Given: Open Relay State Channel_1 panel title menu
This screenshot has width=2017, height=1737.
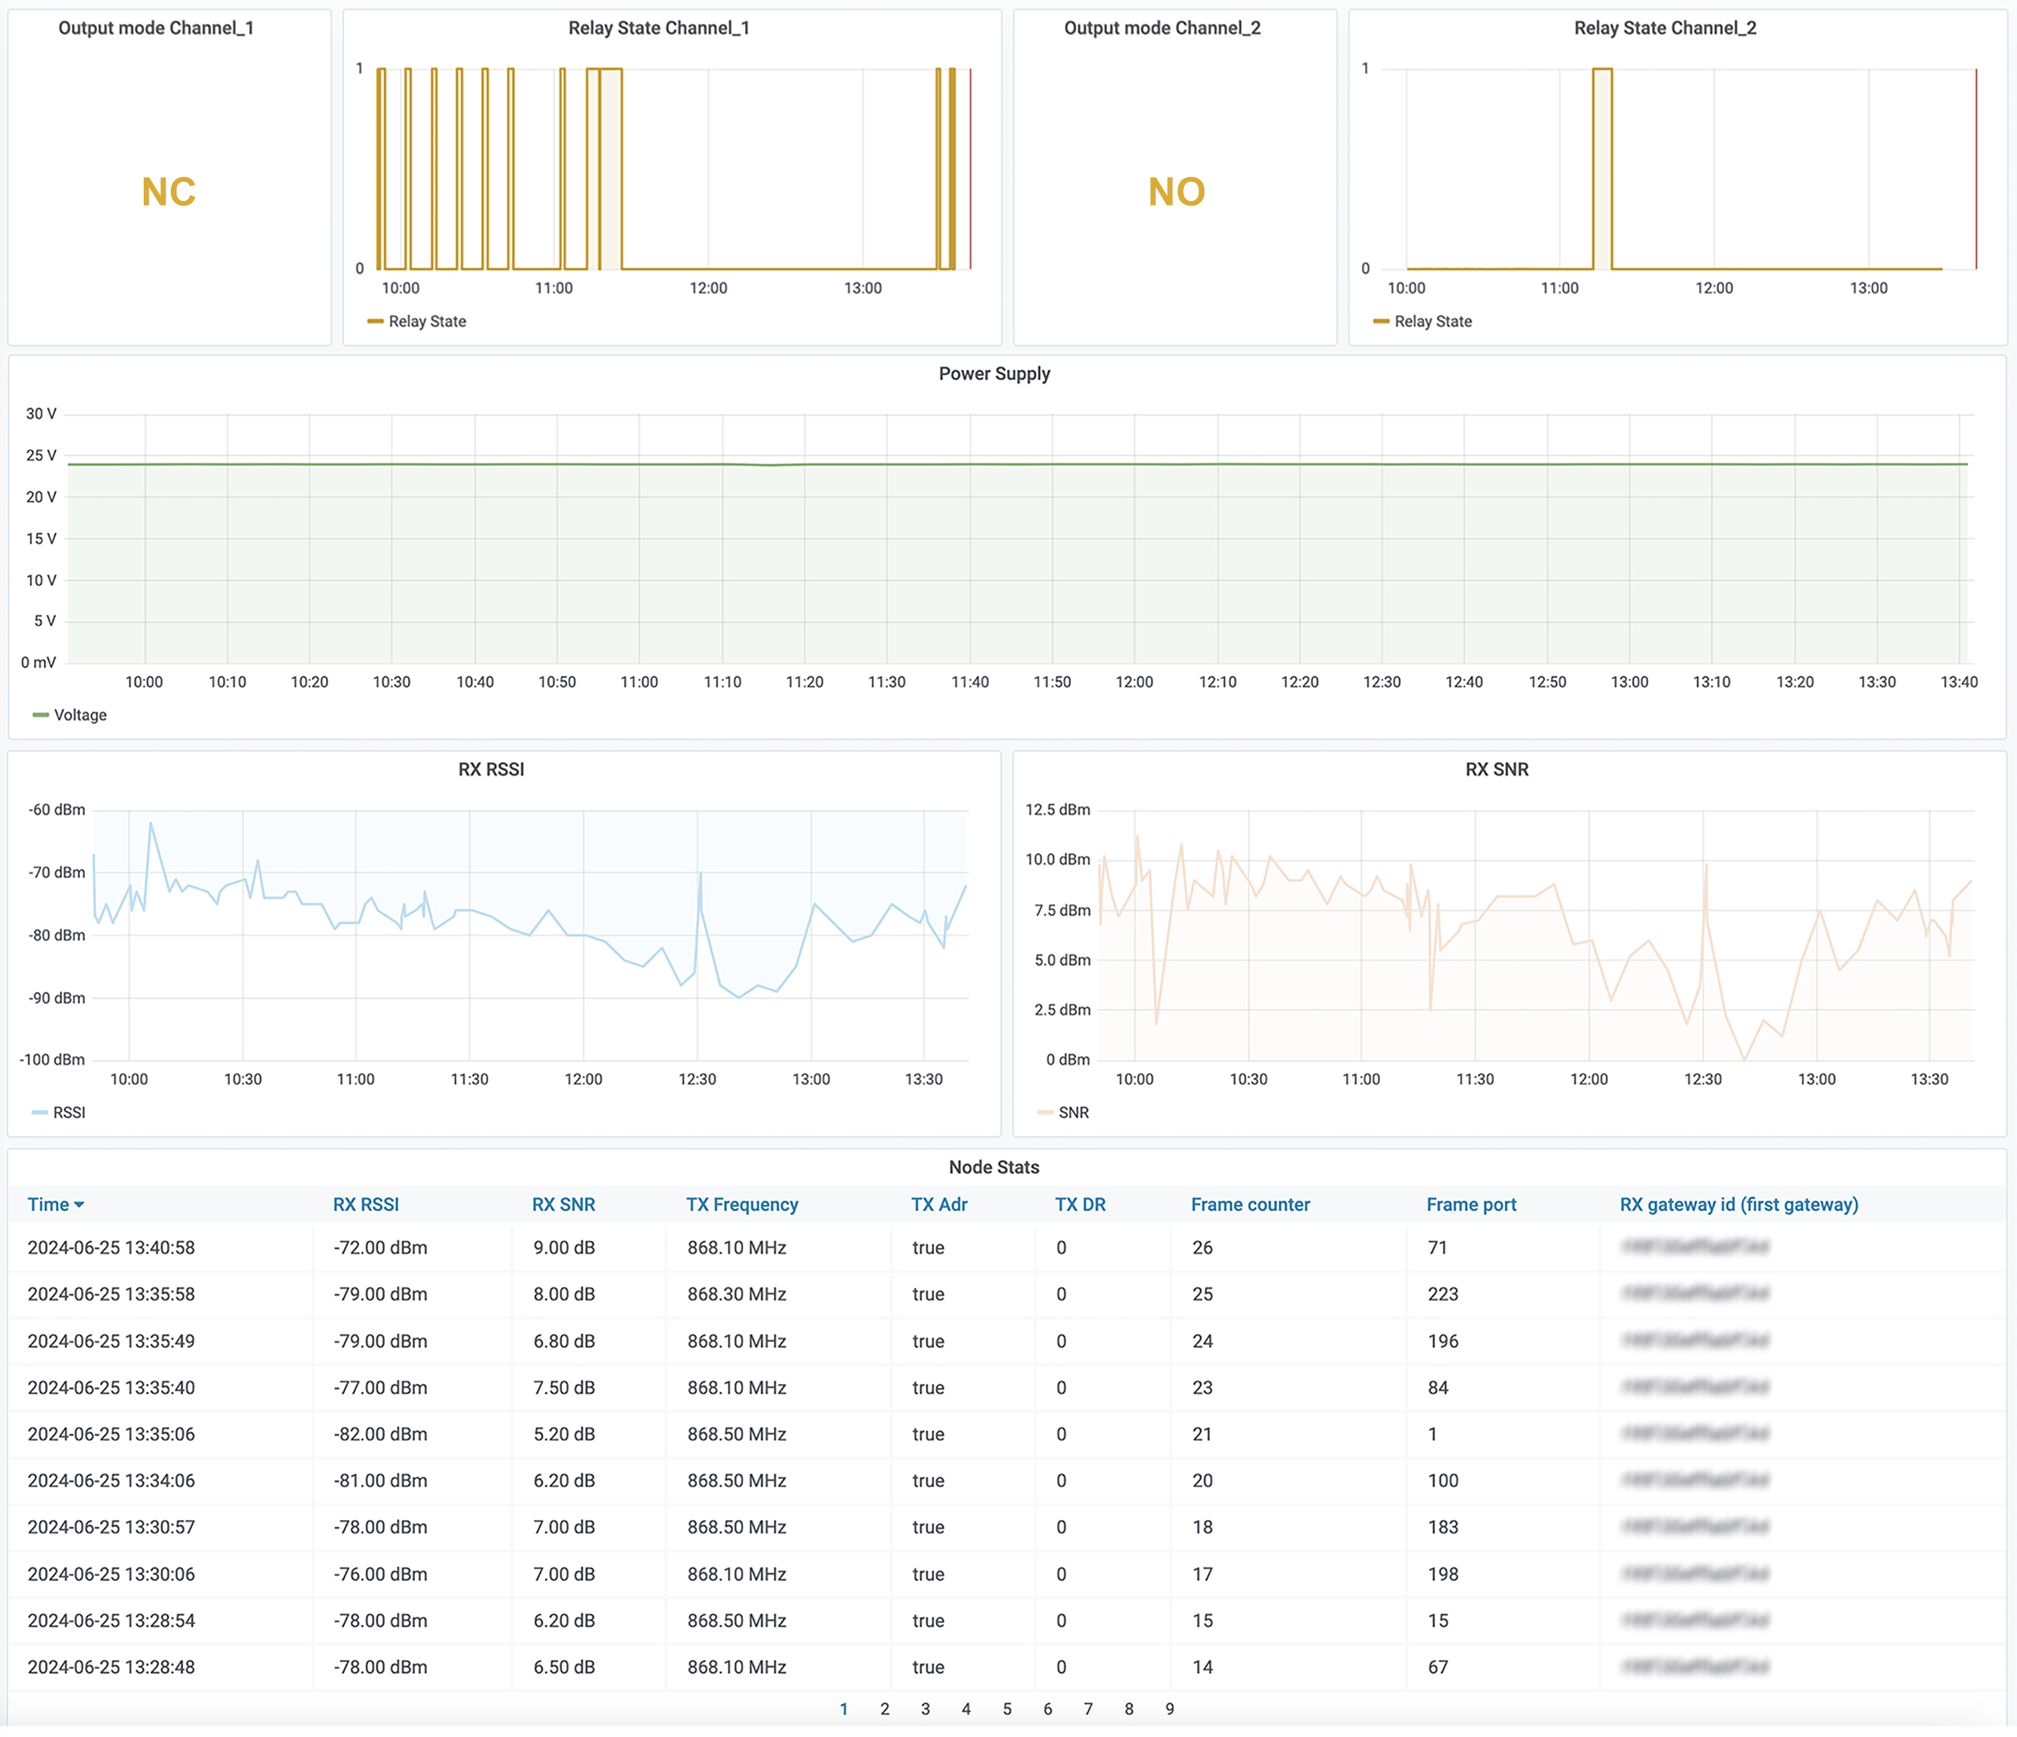Looking at the screenshot, I should pos(658,28).
